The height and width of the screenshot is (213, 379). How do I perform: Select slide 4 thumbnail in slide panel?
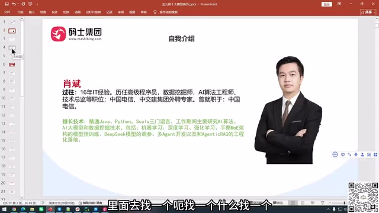12,48
